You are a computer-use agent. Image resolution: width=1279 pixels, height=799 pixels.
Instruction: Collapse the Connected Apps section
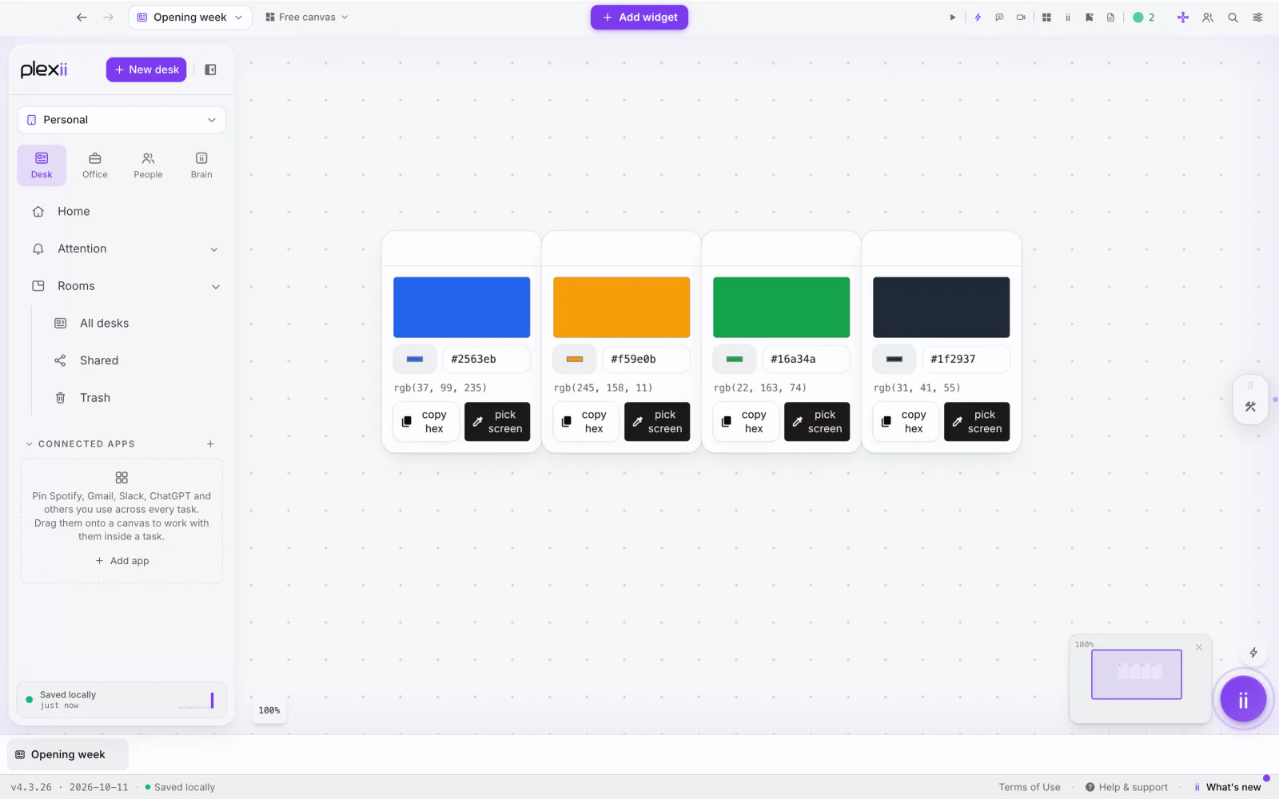(x=30, y=444)
